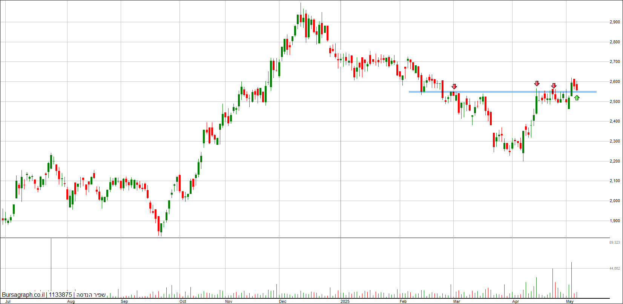Click the 2,200 price axis label
623x304 pixels.
(x=615, y=161)
